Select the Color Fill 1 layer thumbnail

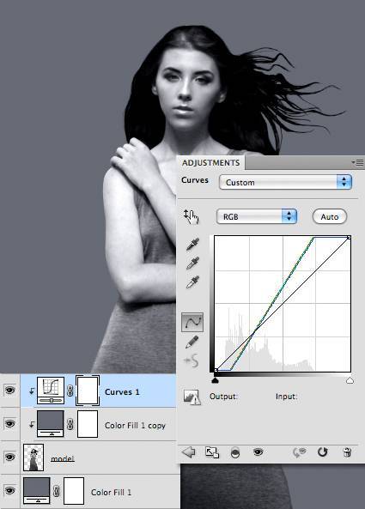pos(37,490)
